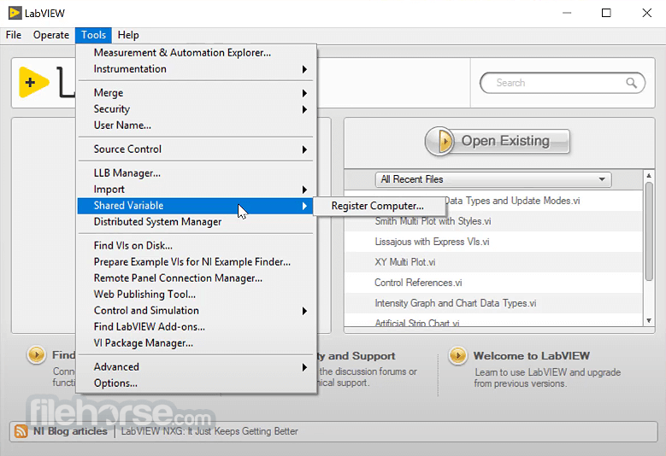666x456 pixels.
Task: Open Web Publishing Tool
Action: [196, 294]
